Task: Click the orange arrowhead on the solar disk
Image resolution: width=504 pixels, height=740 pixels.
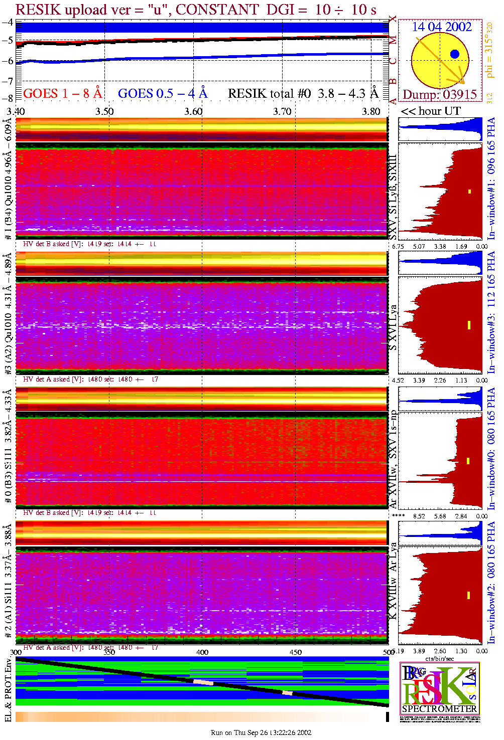Action: tap(460, 80)
